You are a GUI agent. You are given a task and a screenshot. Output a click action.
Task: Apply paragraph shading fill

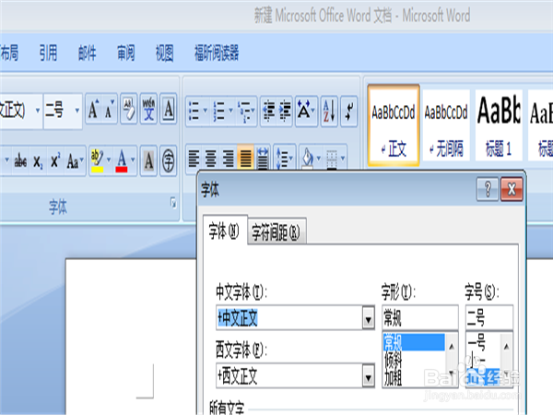point(308,158)
